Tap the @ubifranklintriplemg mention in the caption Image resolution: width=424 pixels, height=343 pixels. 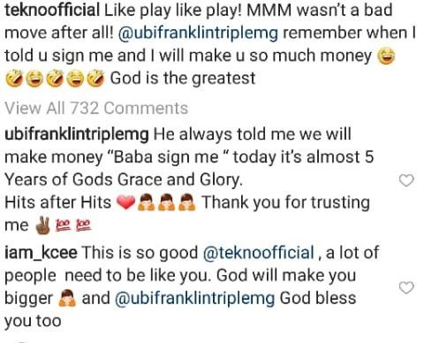(x=198, y=33)
